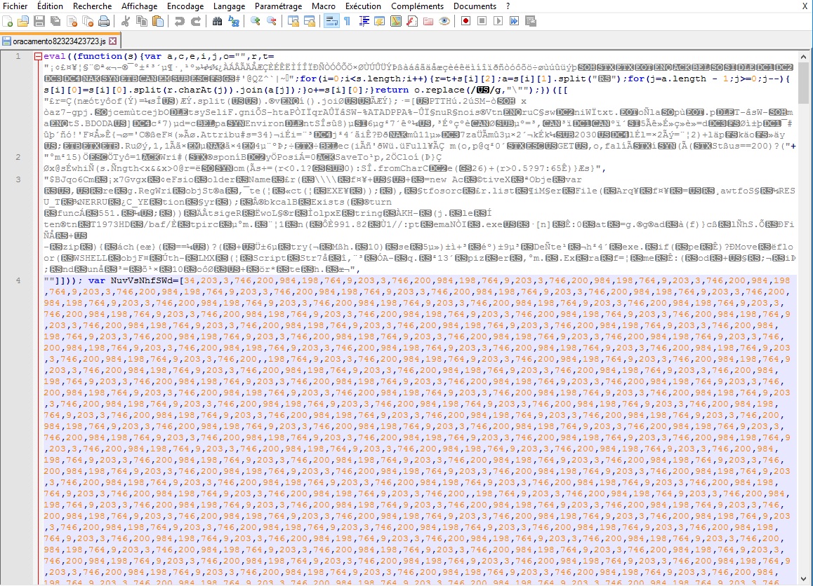Open the Compléments menu

point(418,6)
